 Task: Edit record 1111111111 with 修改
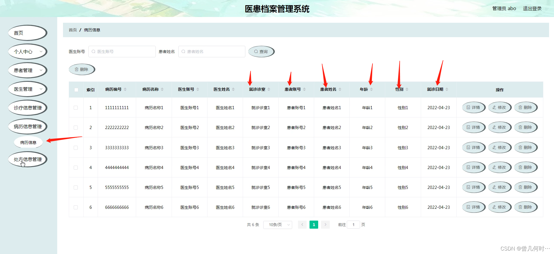click(500, 107)
